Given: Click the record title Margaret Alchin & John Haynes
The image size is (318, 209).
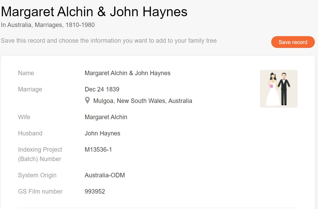Looking at the screenshot, I should coord(94,11).
